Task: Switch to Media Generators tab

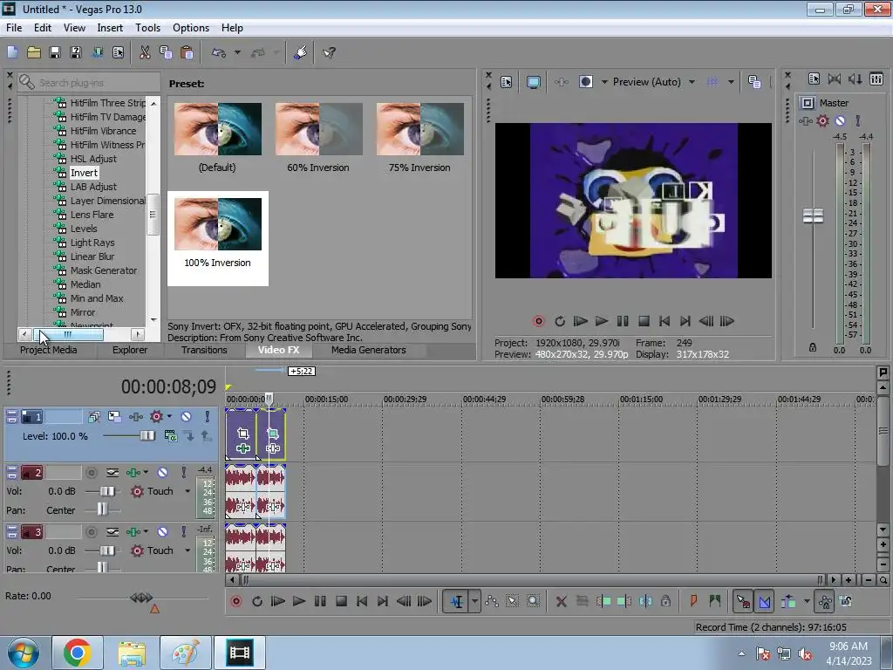Action: (369, 350)
